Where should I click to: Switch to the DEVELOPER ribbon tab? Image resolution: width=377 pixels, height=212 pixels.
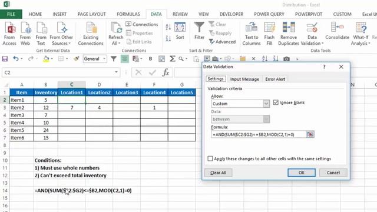(x=232, y=14)
